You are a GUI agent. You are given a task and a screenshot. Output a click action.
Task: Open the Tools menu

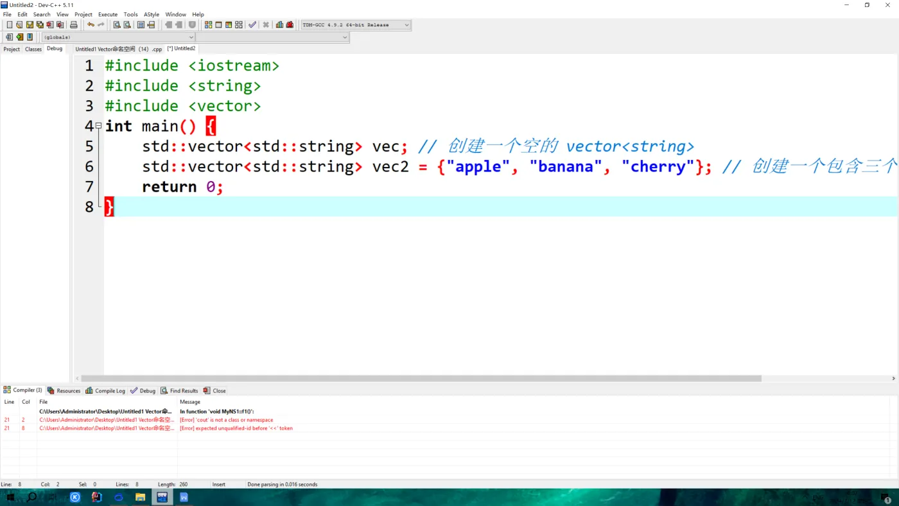[x=130, y=14]
